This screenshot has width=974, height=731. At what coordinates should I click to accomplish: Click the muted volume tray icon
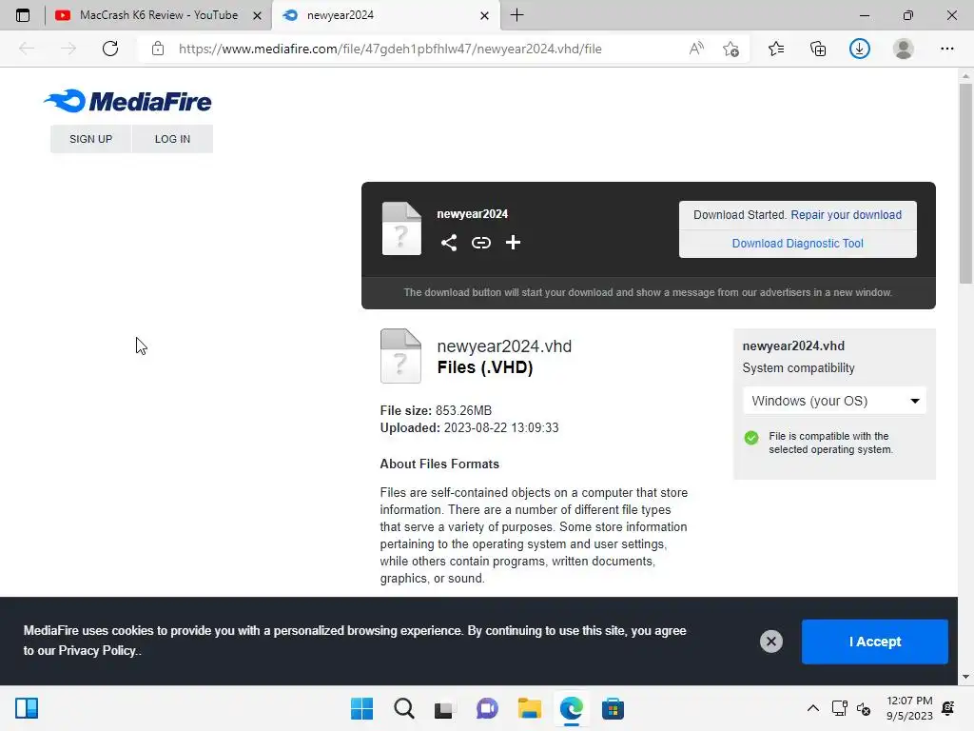[864, 708]
